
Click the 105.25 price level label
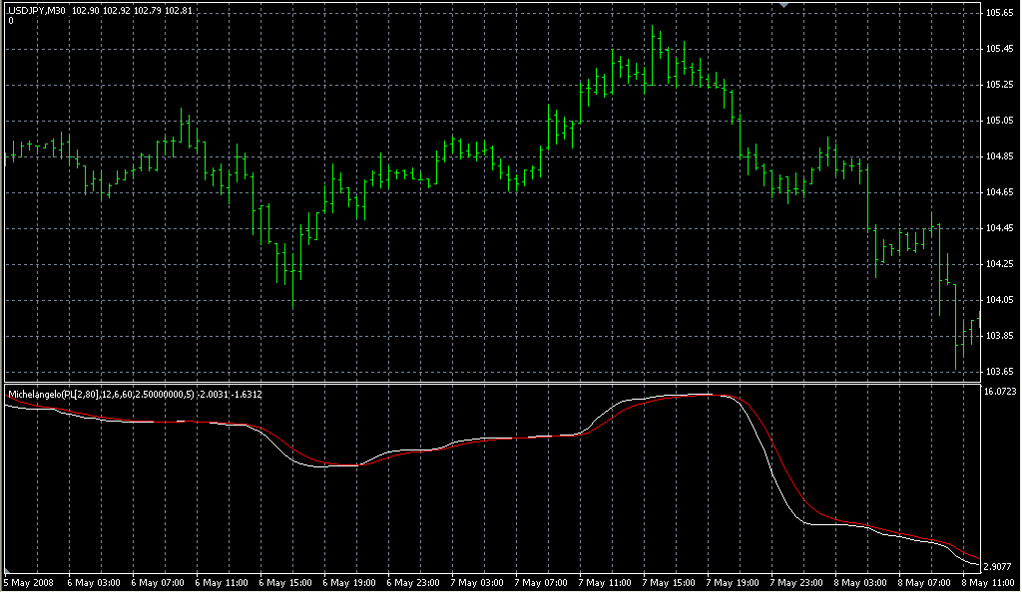coord(998,85)
